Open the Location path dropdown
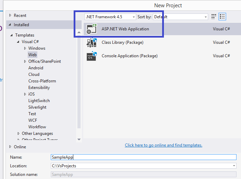Image resolution: width=241 pixels, height=179 pixels. pos(234,166)
